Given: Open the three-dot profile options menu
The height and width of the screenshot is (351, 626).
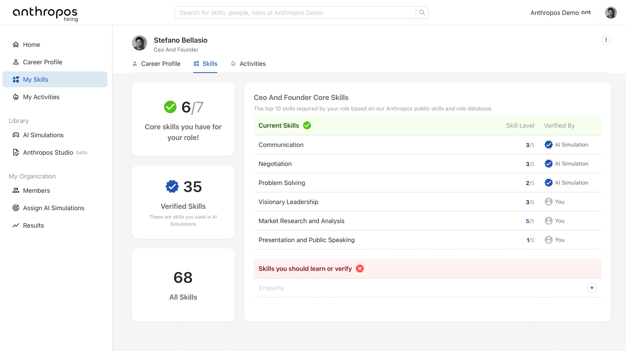Looking at the screenshot, I should click(606, 40).
